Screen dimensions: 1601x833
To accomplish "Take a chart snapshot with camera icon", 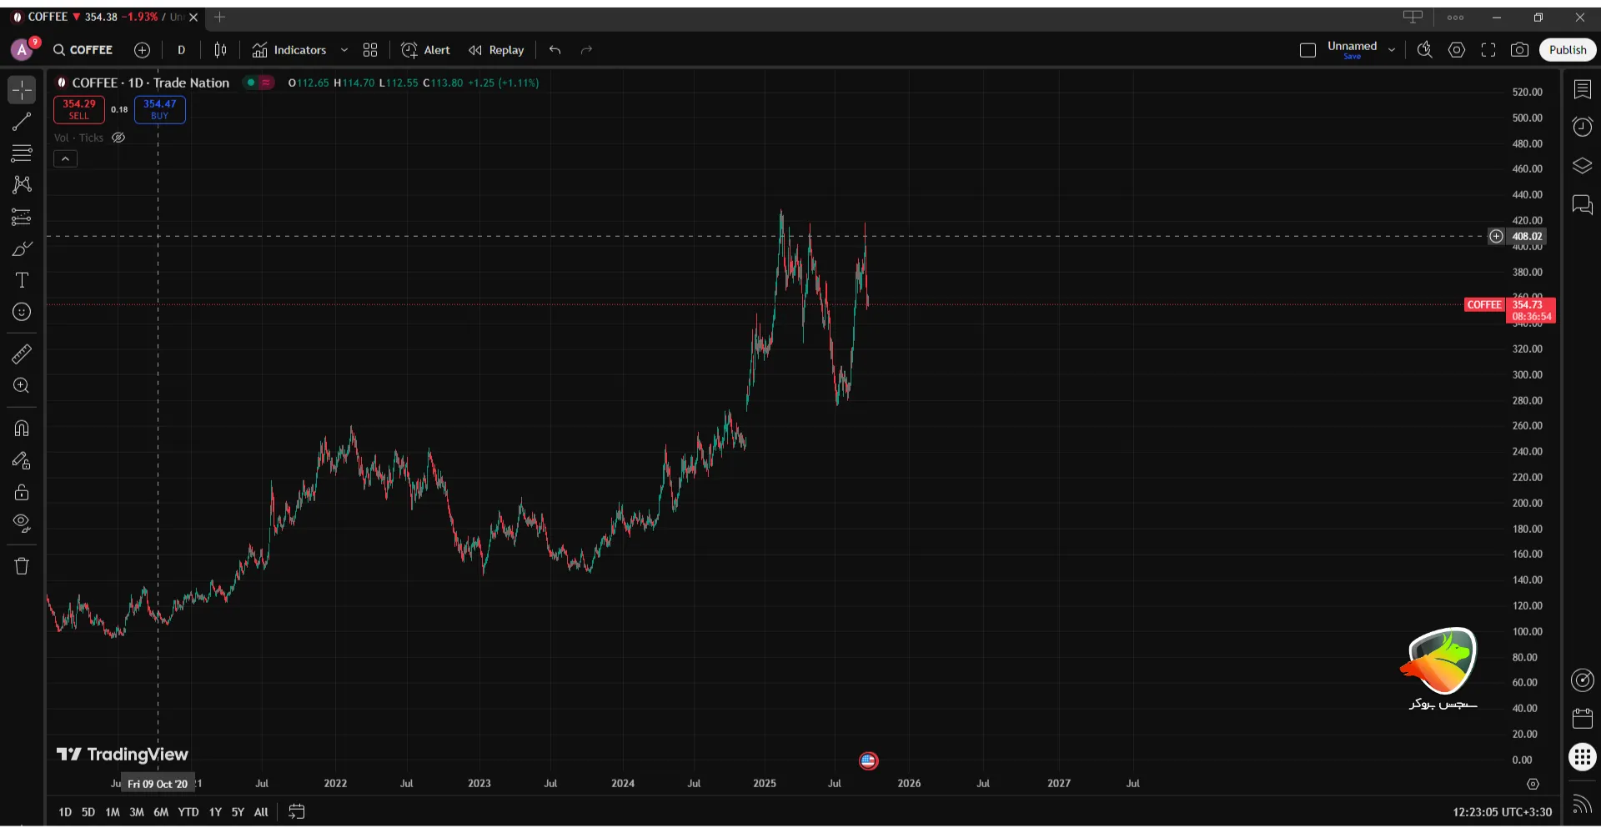I will coord(1519,50).
